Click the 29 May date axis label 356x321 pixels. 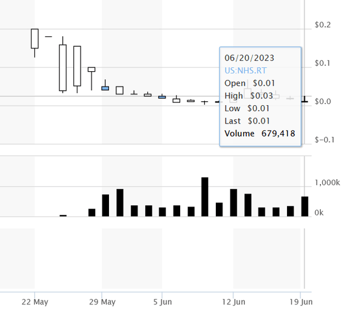click(102, 302)
